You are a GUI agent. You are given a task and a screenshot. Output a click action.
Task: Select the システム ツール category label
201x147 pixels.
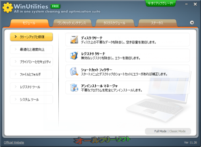tap(29, 100)
